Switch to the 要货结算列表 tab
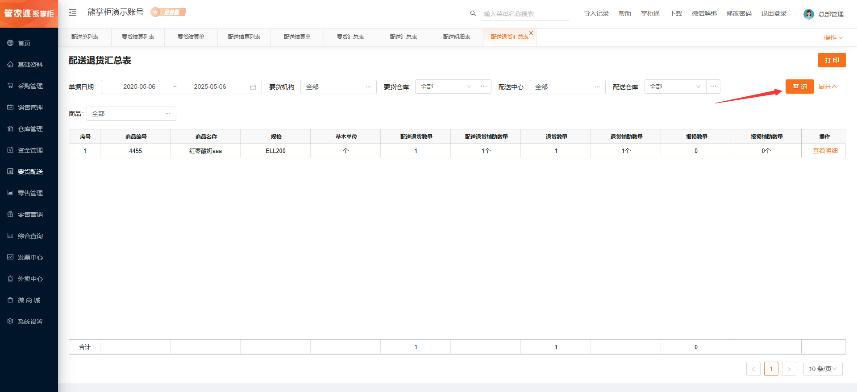857x392 pixels. (138, 37)
